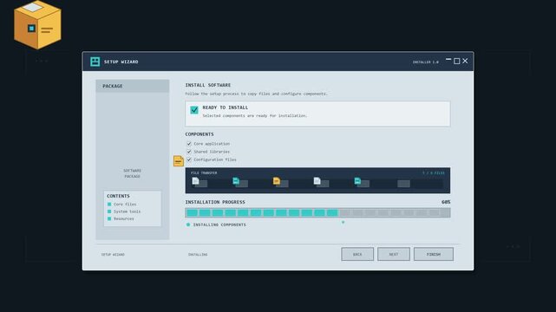
Task: Select the yellow file icon inside File Transfer strip
Action: click(x=277, y=181)
